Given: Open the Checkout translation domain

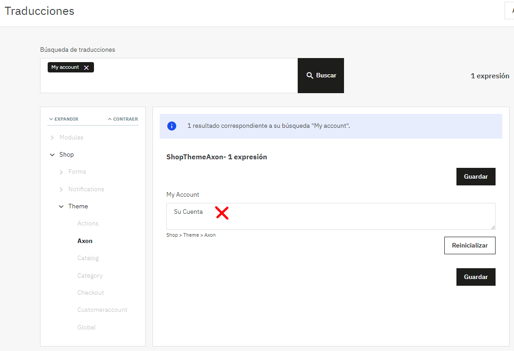Looking at the screenshot, I should pos(90,293).
